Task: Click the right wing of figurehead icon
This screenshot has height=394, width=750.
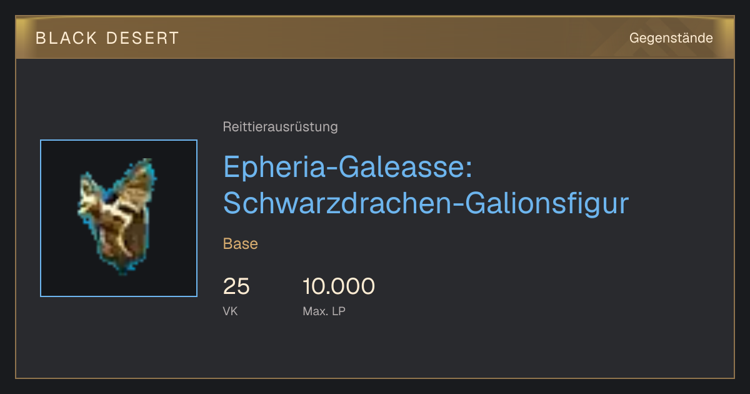Action: pyautogui.click(x=139, y=184)
